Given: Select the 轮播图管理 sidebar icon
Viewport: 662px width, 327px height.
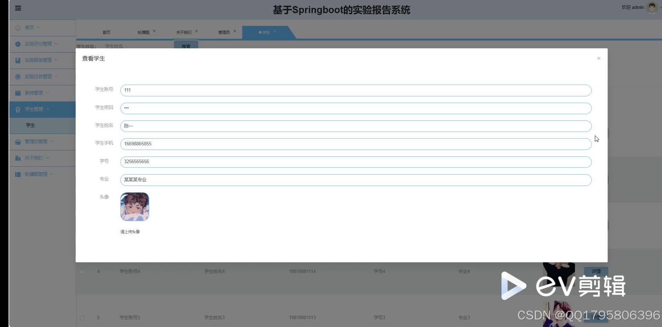Looking at the screenshot, I should pos(18,174).
